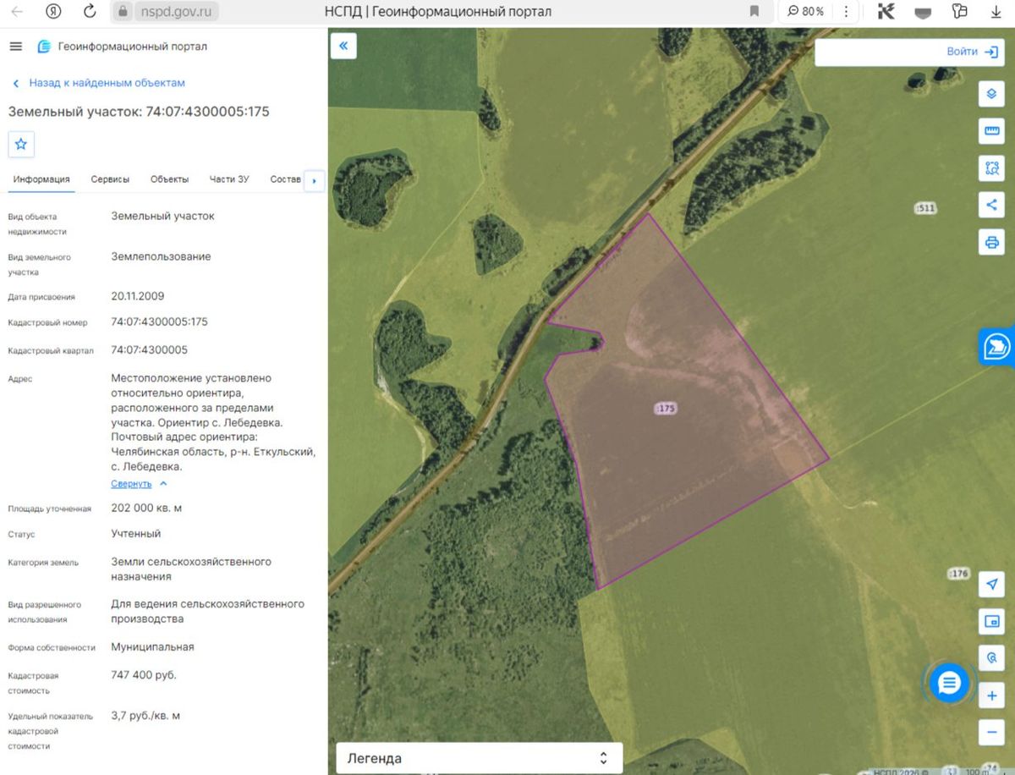Show more tabs with right arrow
1015x775 pixels.
[x=314, y=180]
